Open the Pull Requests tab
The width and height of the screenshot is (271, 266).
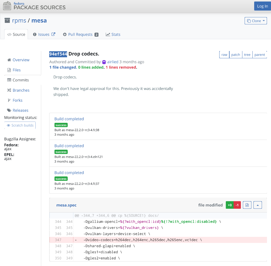point(81,34)
